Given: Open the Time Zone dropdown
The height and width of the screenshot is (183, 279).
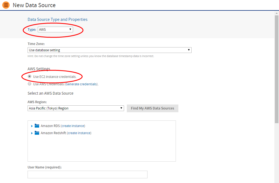Looking at the screenshot, I should [109, 50].
